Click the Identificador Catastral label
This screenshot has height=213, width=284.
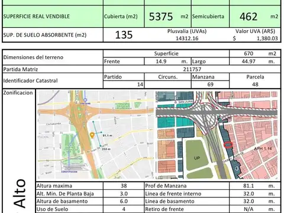point(30,80)
